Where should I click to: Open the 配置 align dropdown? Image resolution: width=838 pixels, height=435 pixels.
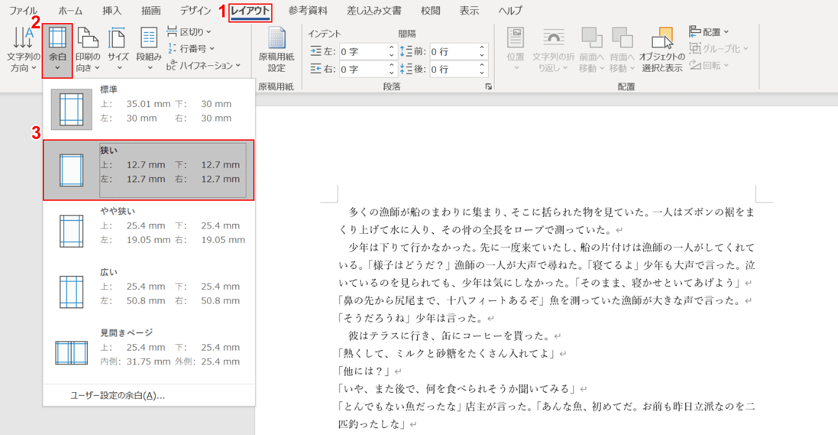point(710,31)
